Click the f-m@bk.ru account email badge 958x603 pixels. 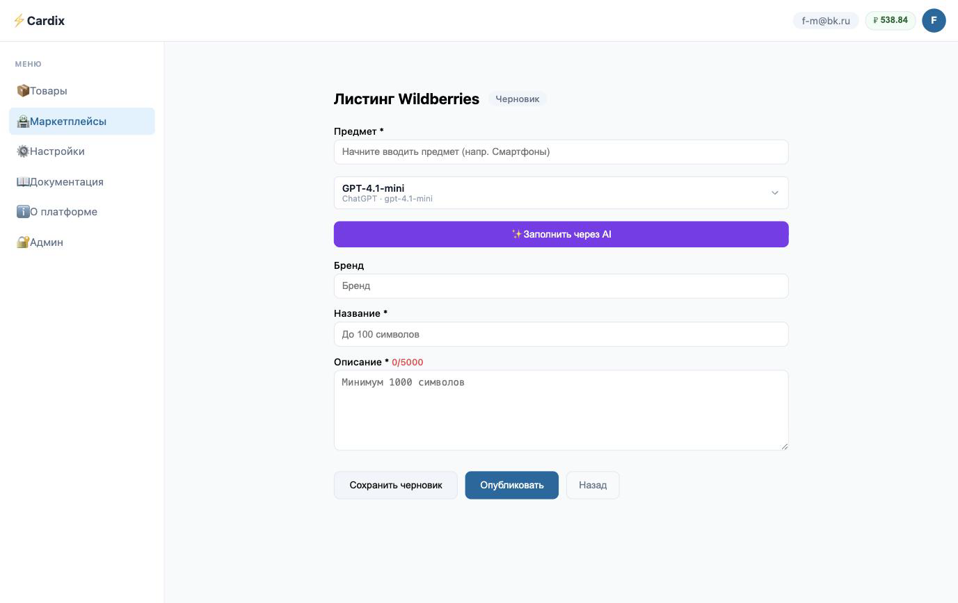(826, 21)
